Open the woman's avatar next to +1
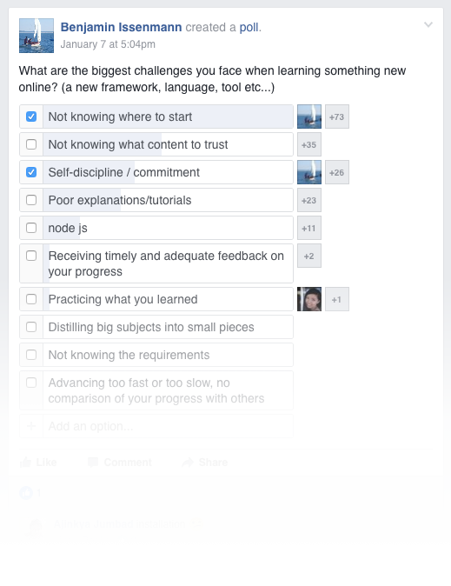This screenshot has height=586, width=451. tap(309, 299)
